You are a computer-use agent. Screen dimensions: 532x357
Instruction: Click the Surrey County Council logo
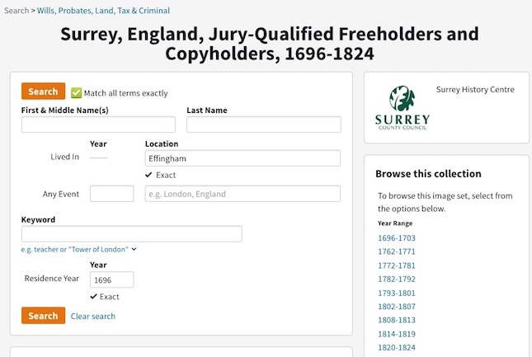[x=403, y=108]
